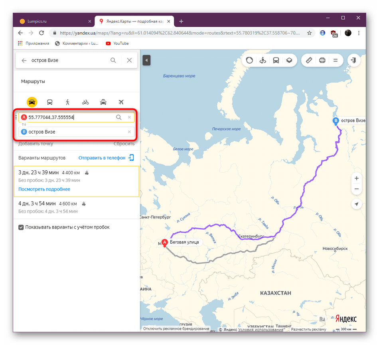
Task: Open the map's extra menu button
Action: (336, 60)
